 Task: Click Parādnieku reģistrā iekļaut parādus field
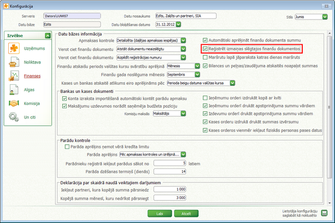click(170, 163)
